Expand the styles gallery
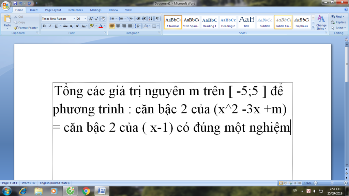 (313, 27)
